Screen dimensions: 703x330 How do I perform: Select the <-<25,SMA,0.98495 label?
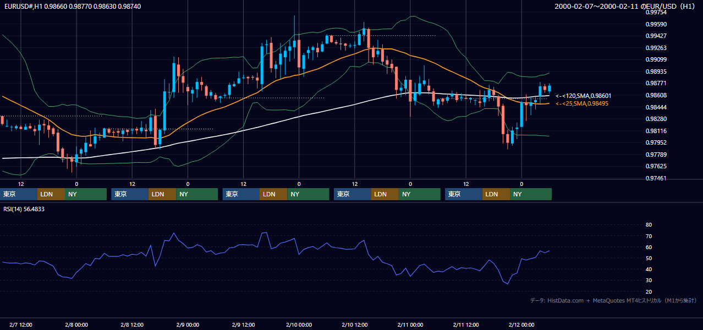pyautogui.click(x=581, y=103)
